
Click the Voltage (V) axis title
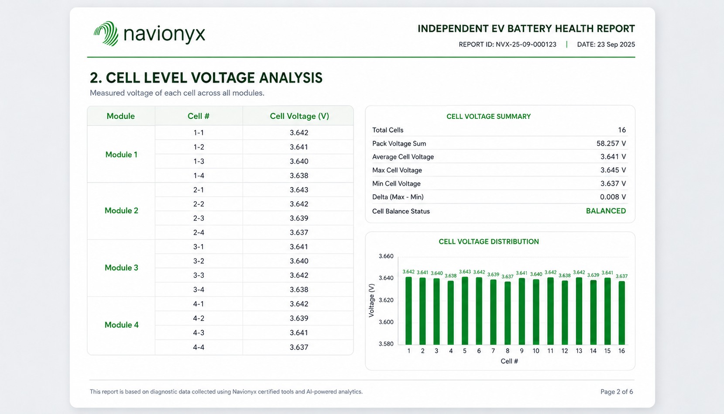click(x=371, y=300)
